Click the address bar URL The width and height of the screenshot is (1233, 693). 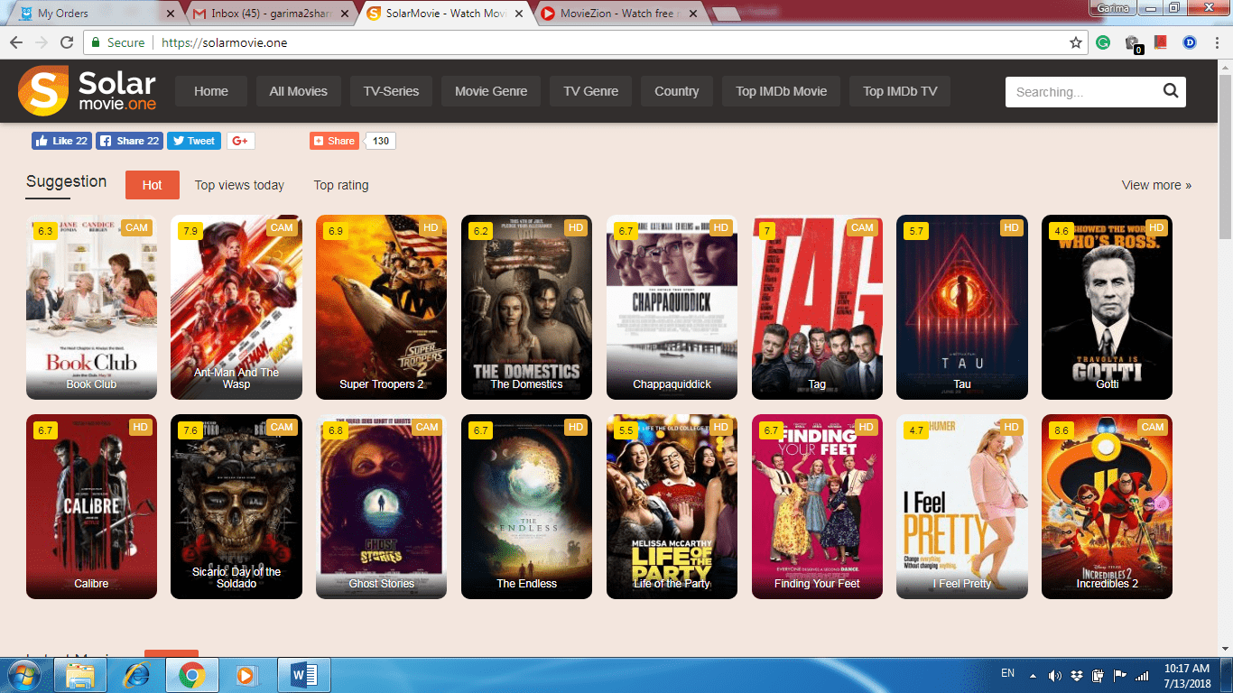[225, 42]
